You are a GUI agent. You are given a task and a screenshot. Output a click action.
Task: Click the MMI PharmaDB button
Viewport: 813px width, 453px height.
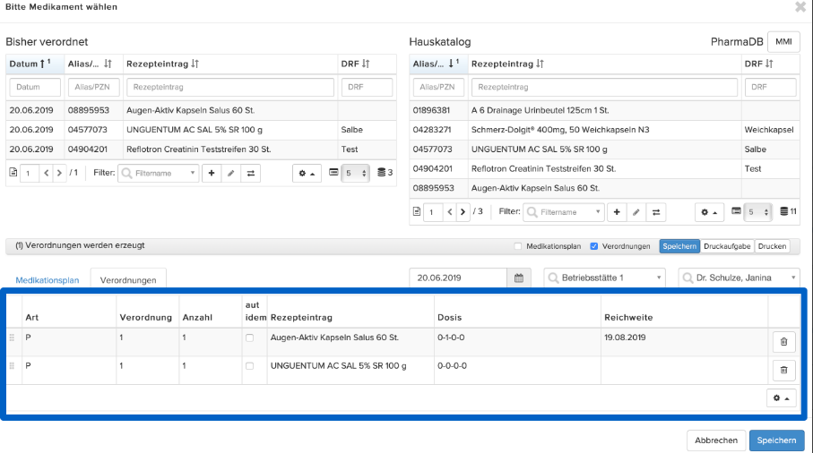[x=783, y=42]
